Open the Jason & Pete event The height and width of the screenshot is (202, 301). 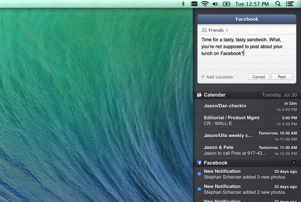247,150
